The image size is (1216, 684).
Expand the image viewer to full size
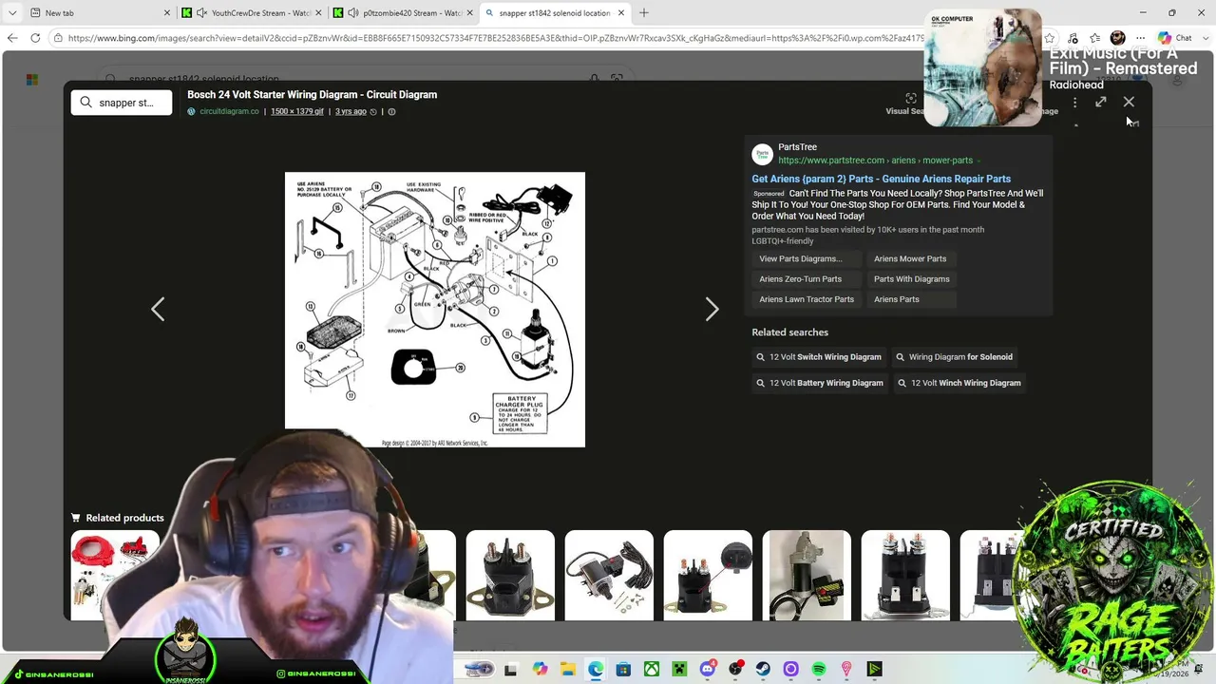tap(1101, 102)
